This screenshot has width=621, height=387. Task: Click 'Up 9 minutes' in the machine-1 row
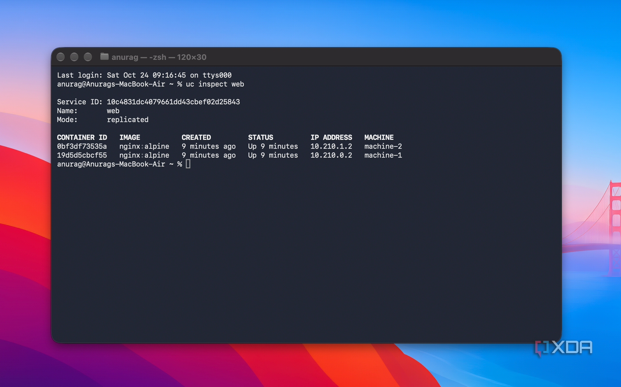(x=273, y=155)
